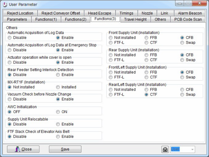The height and width of the screenshot is (157, 209).
Task: Switch to the Nozzle tab
Action: point(147,13)
